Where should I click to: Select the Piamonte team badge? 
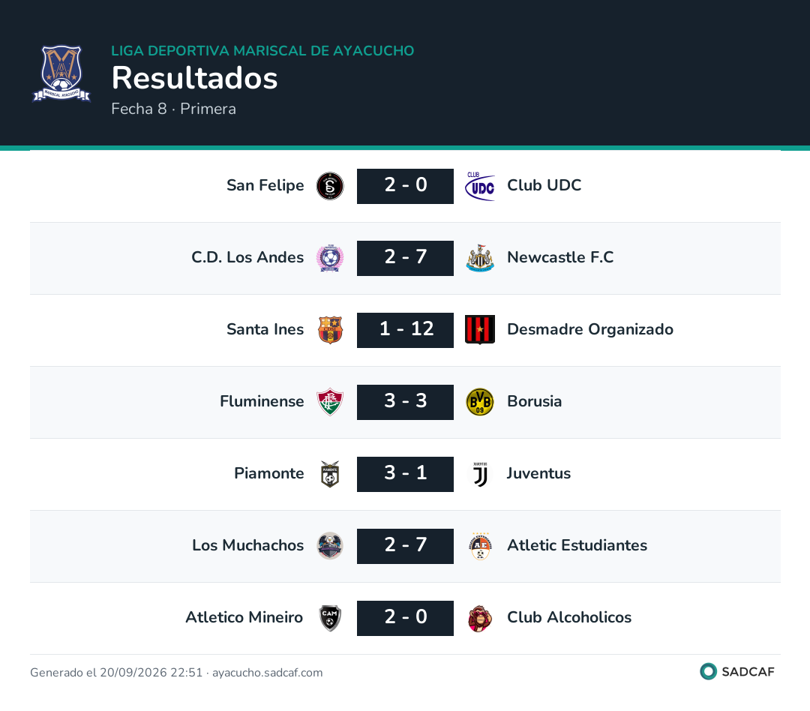330,474
